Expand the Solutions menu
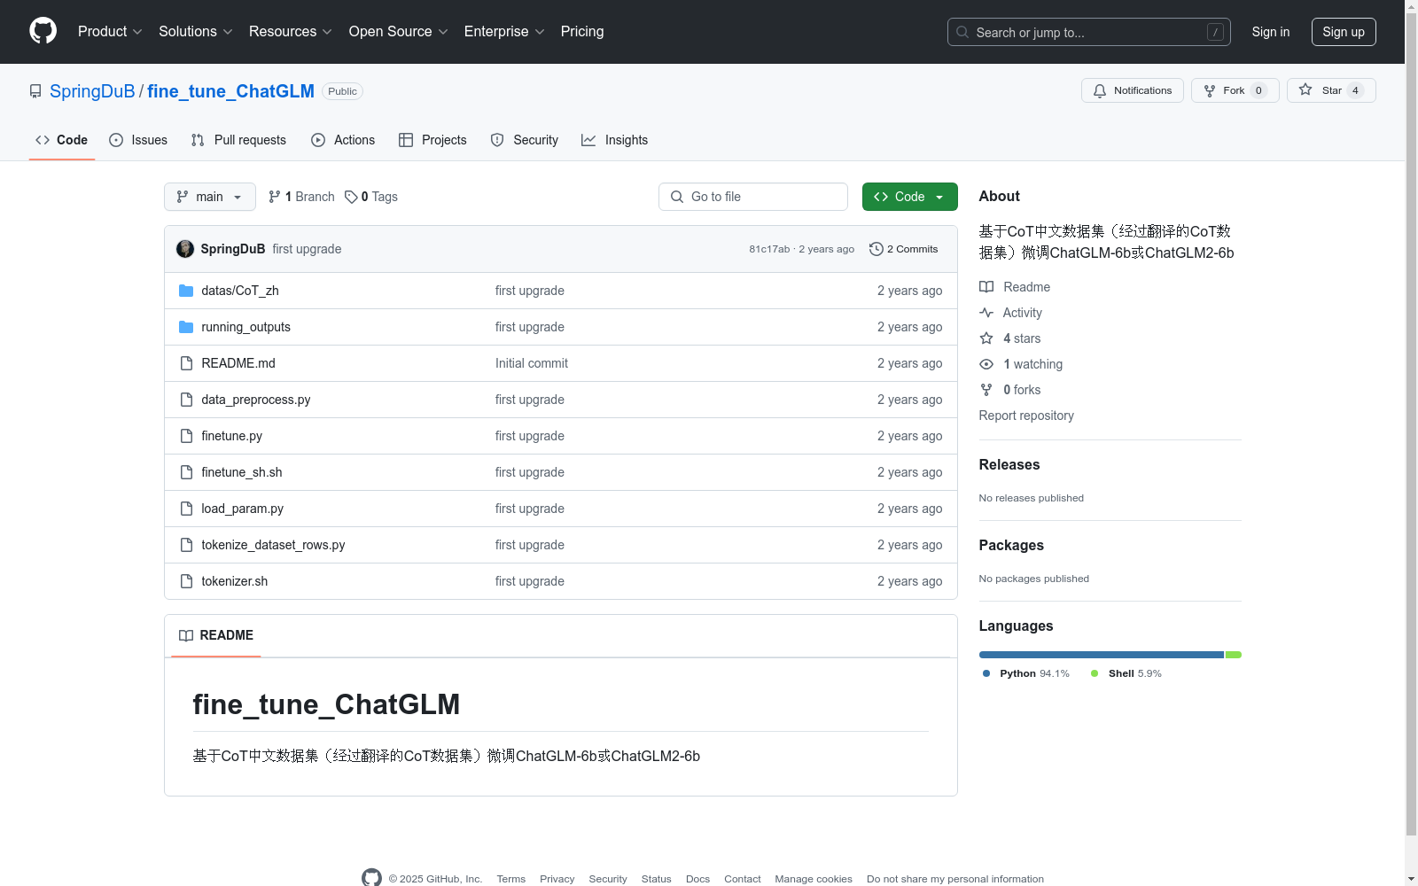The image size is (1418, 886). pos(196,32)
